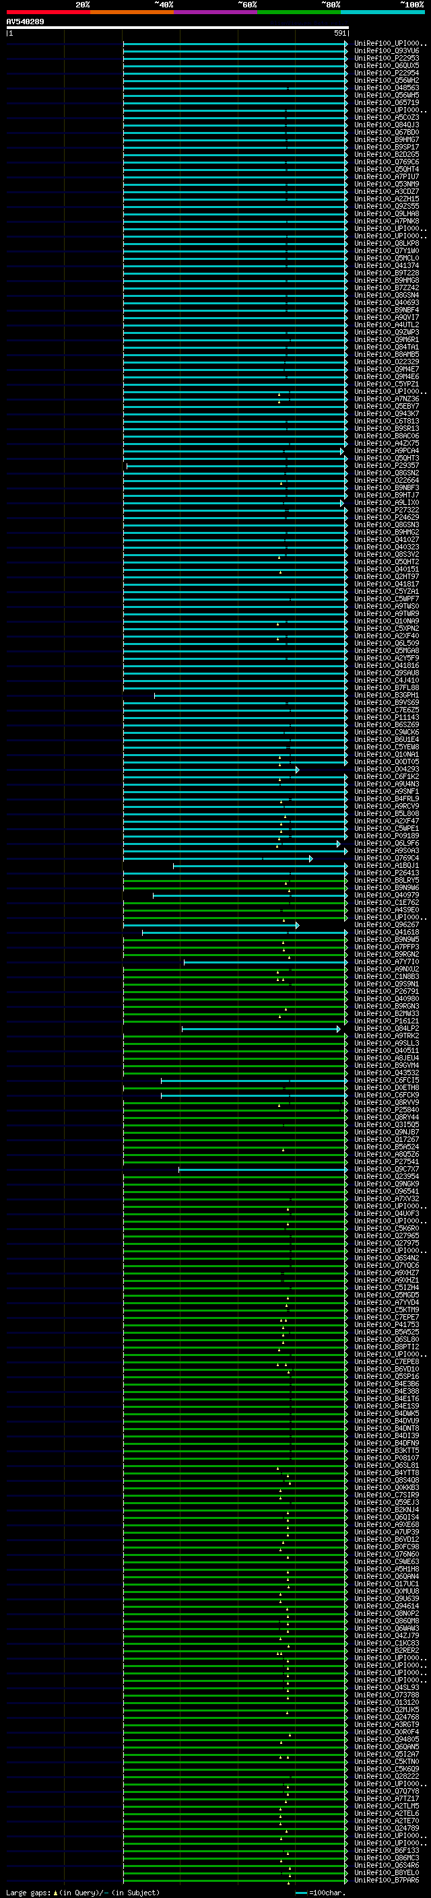Click the UniRef100_A7PFP3 label
Screen dimensions: 431x1898
387,947
